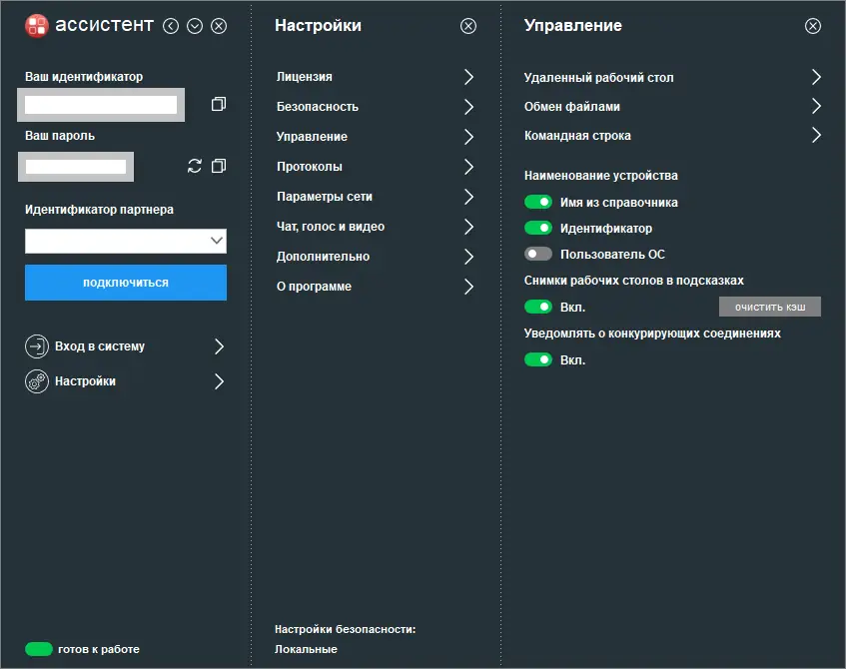Click the Настройки gears icon
846x669 pixels.
(37, 381)
